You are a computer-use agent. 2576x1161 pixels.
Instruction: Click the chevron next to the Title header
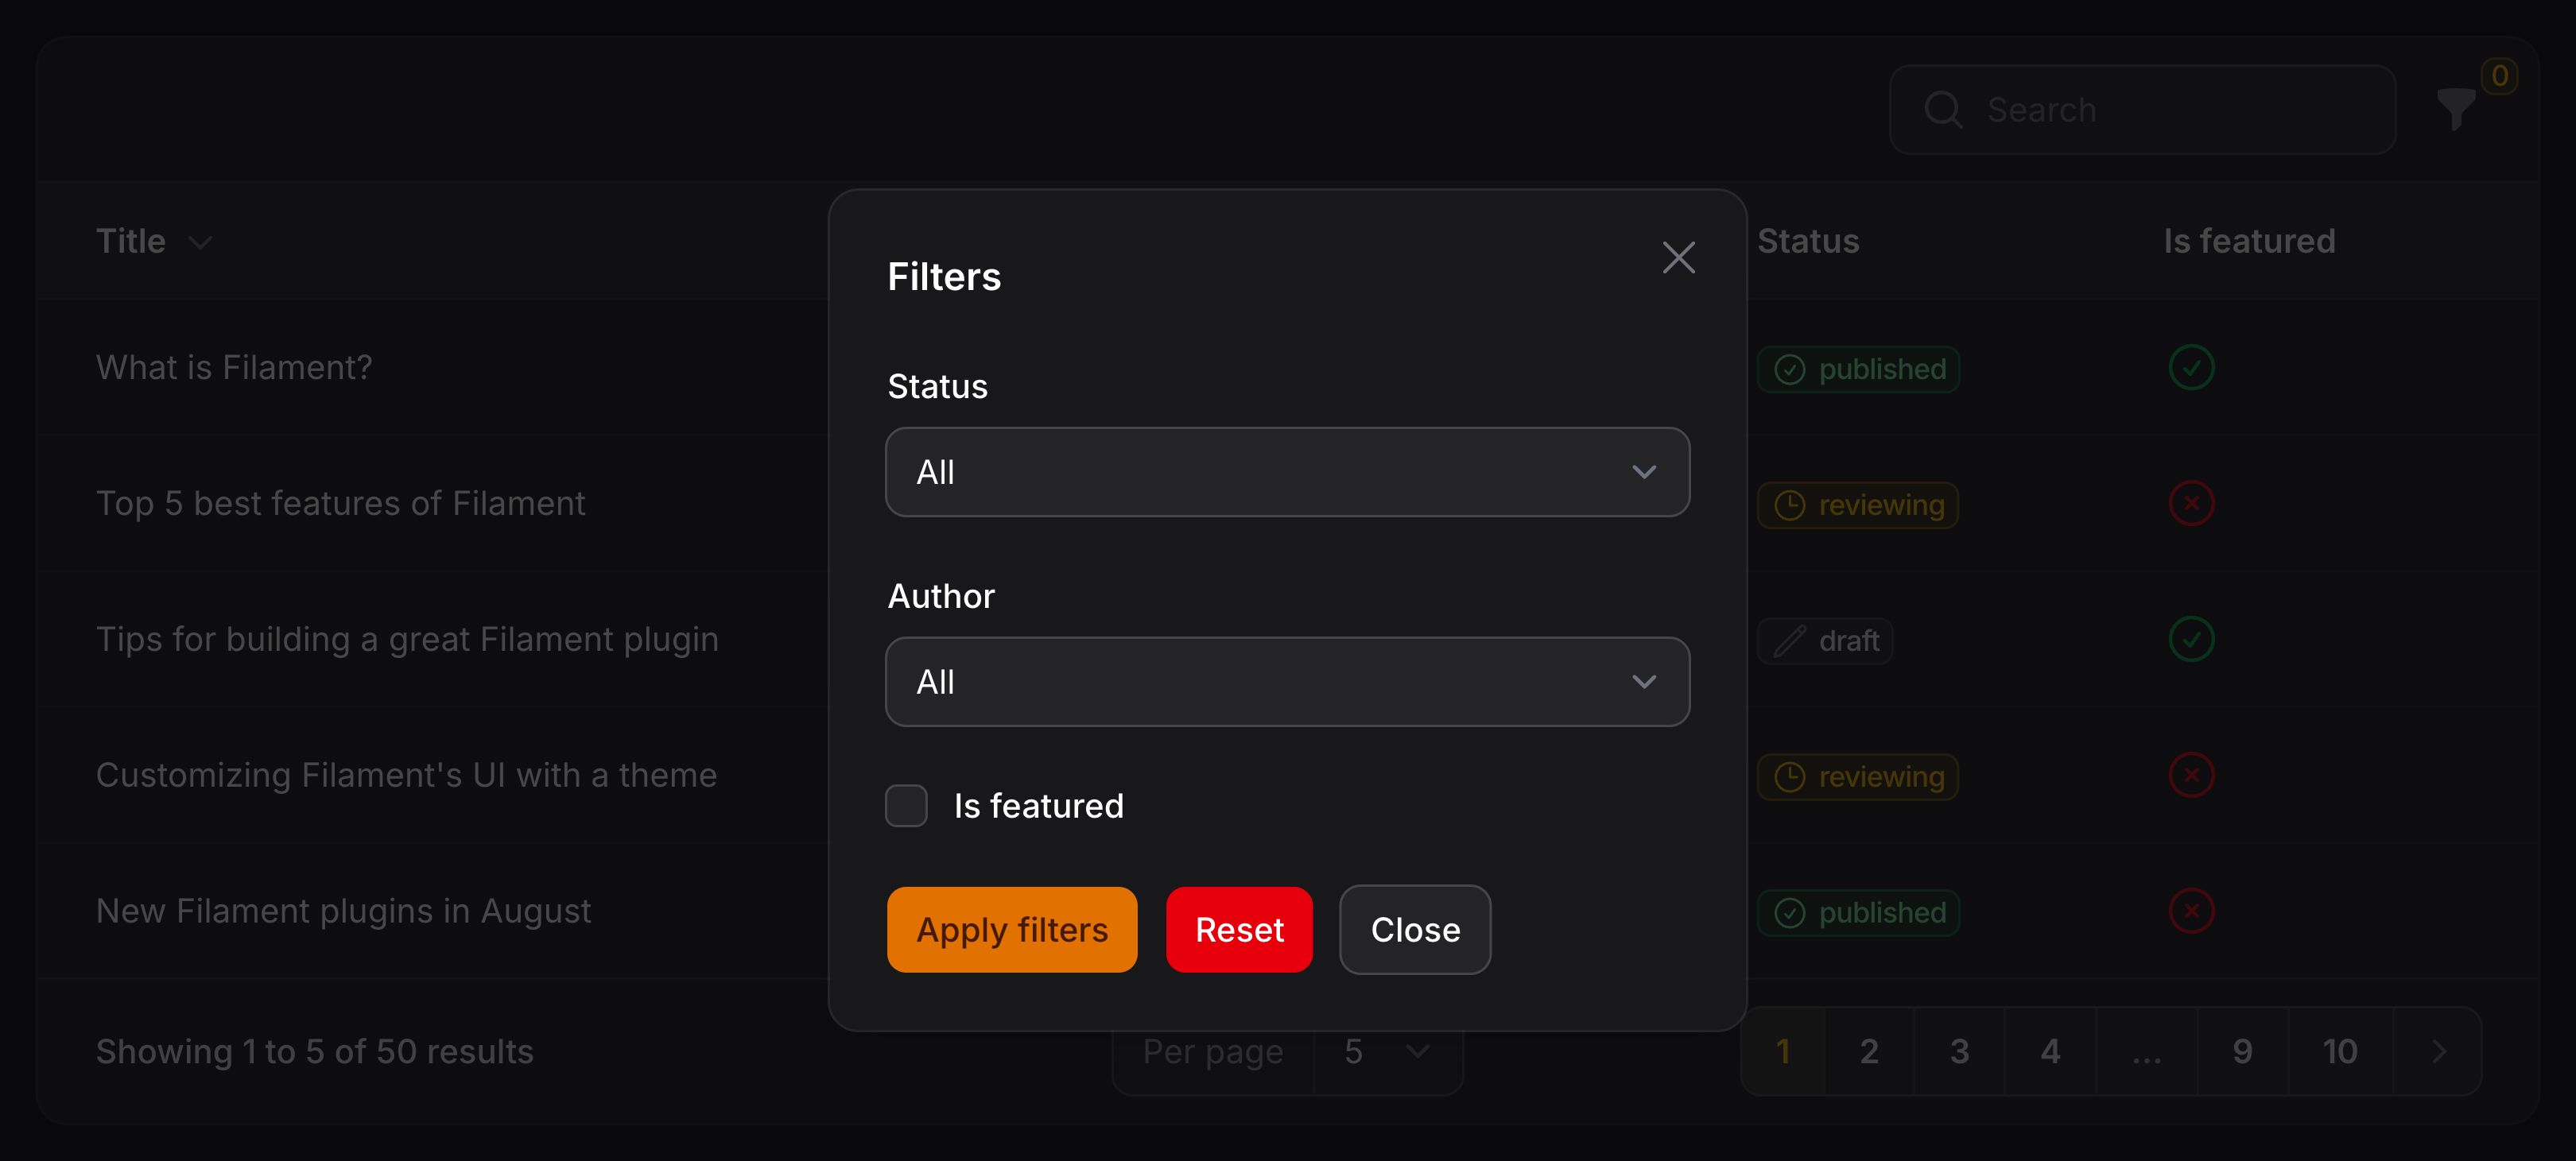(200, 243)
